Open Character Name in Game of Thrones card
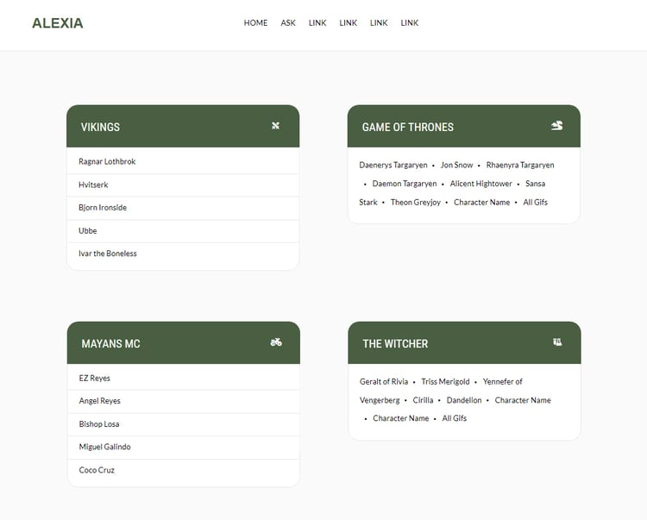The height and width of the screenshot is (520, 647). [x=482, y=202]
